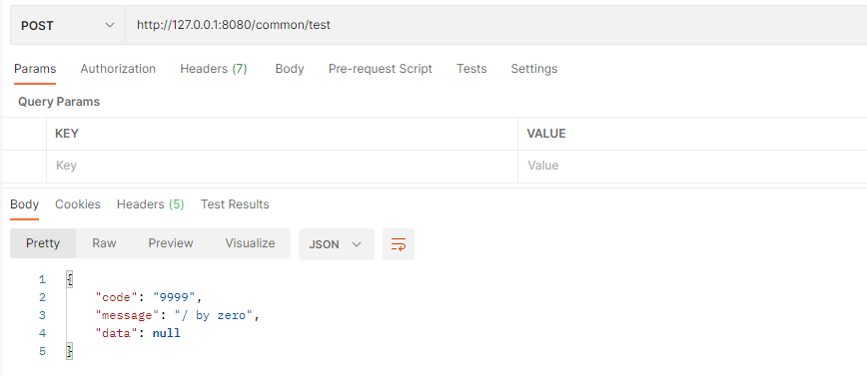
Task: View the Test Results tab
Action: [x=235, y=204]
